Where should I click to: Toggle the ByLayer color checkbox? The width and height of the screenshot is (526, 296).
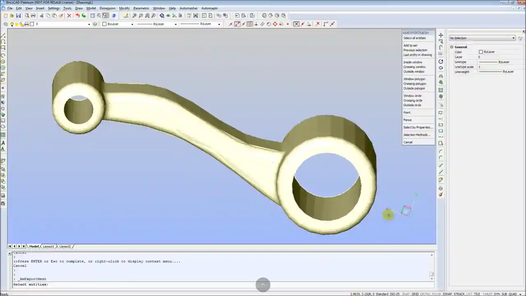pyautogui.click(x=481, y=52)
